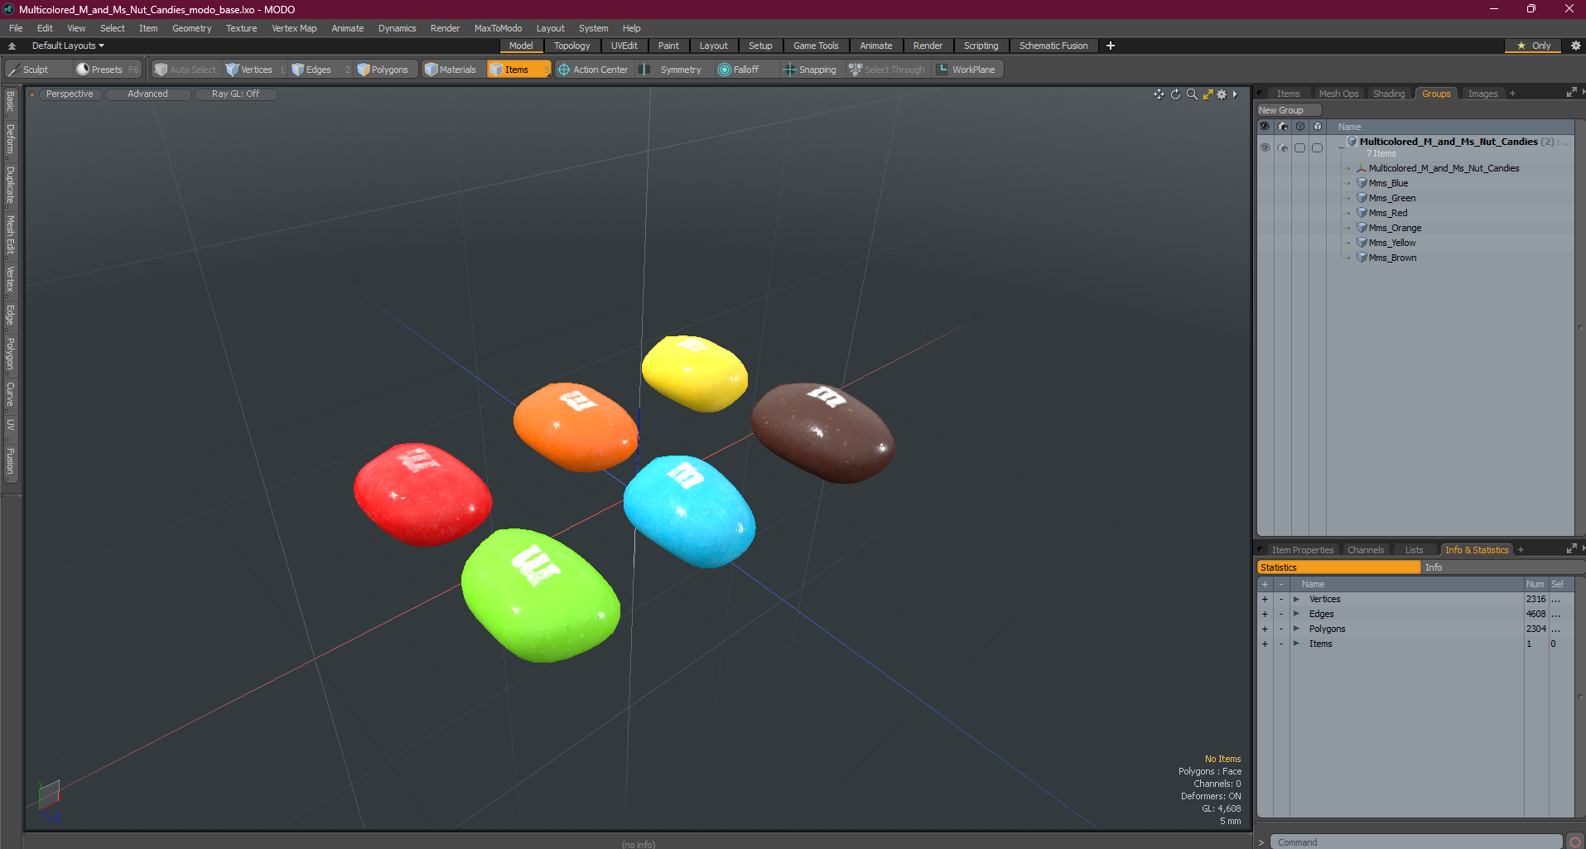Toggle visibility eye of Multicolored_M_and_Ms_Nut_Candies group
The image size is (1586, 849).
click(1265, 147)
